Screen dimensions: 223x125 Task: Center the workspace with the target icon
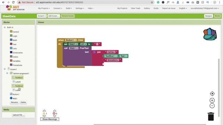pos(212,94)
